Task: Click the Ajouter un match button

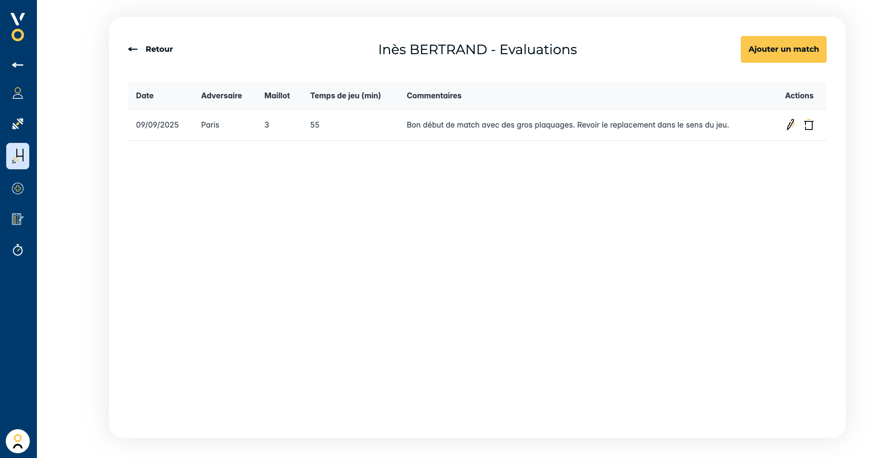Action: (783, 49)
